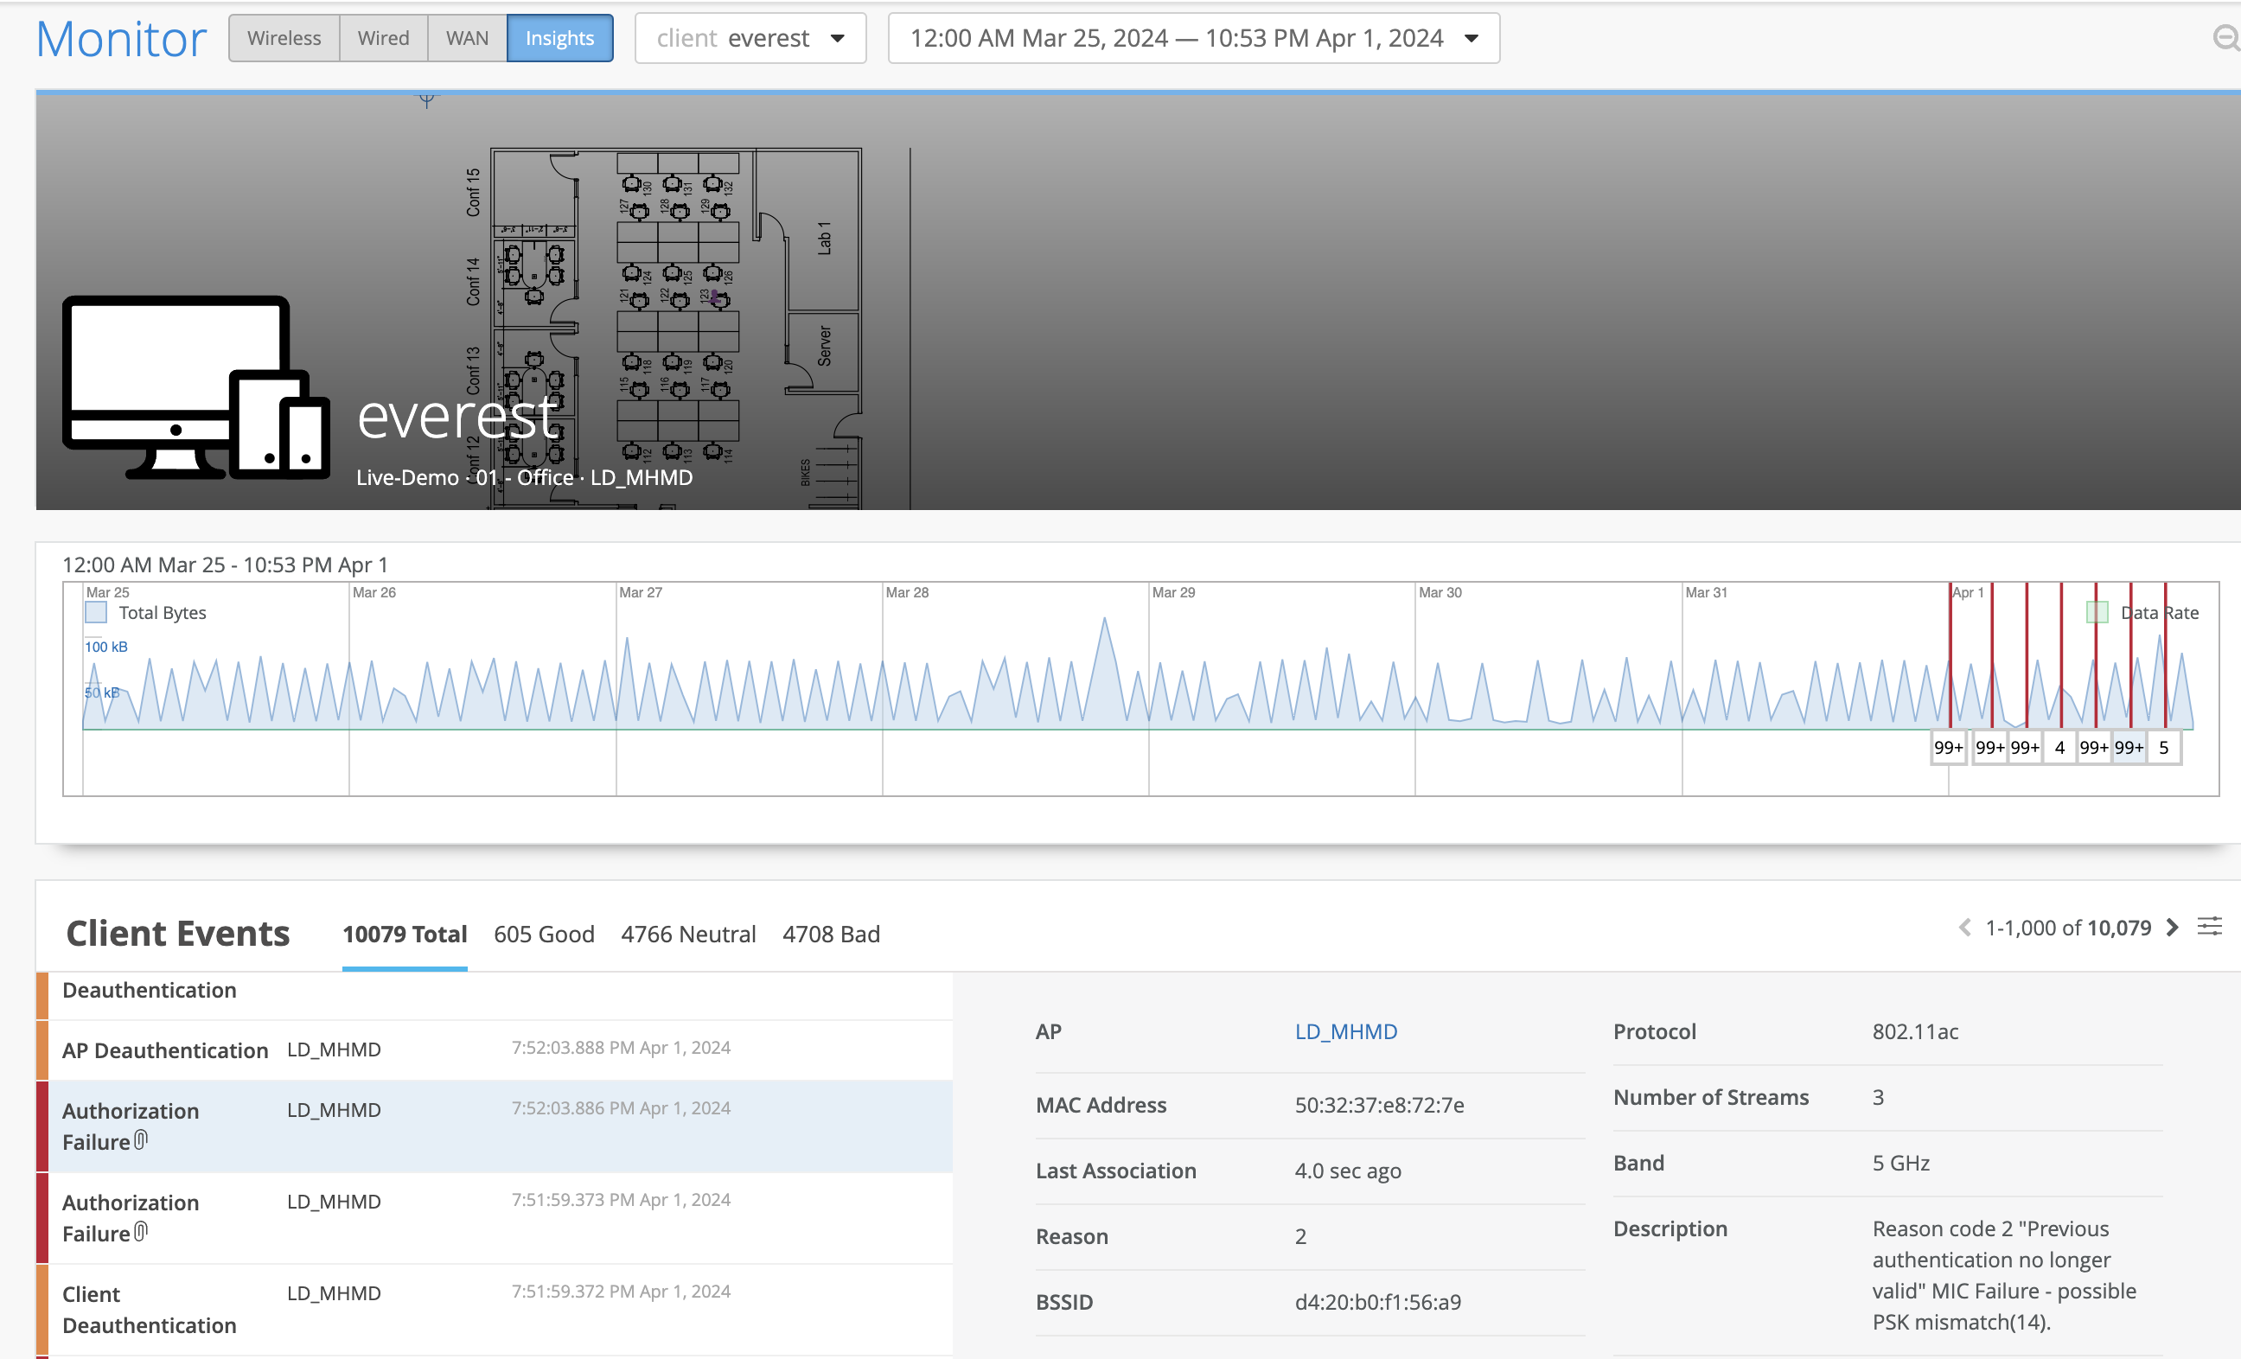The width and height of the screenshot is (2241, 1359).
Task: Click the zoom out magnifier icon
Action: 2225,38
